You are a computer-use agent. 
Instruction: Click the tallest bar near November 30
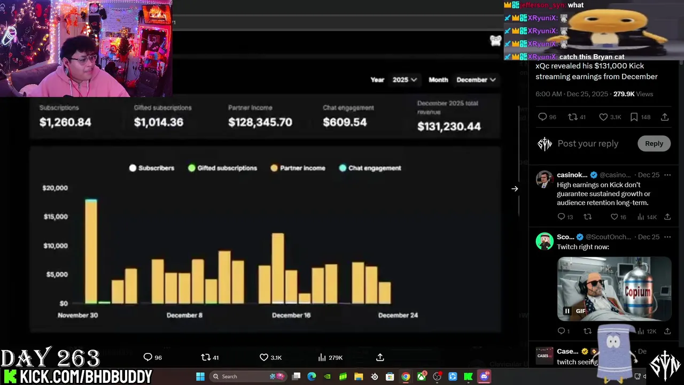91,251
